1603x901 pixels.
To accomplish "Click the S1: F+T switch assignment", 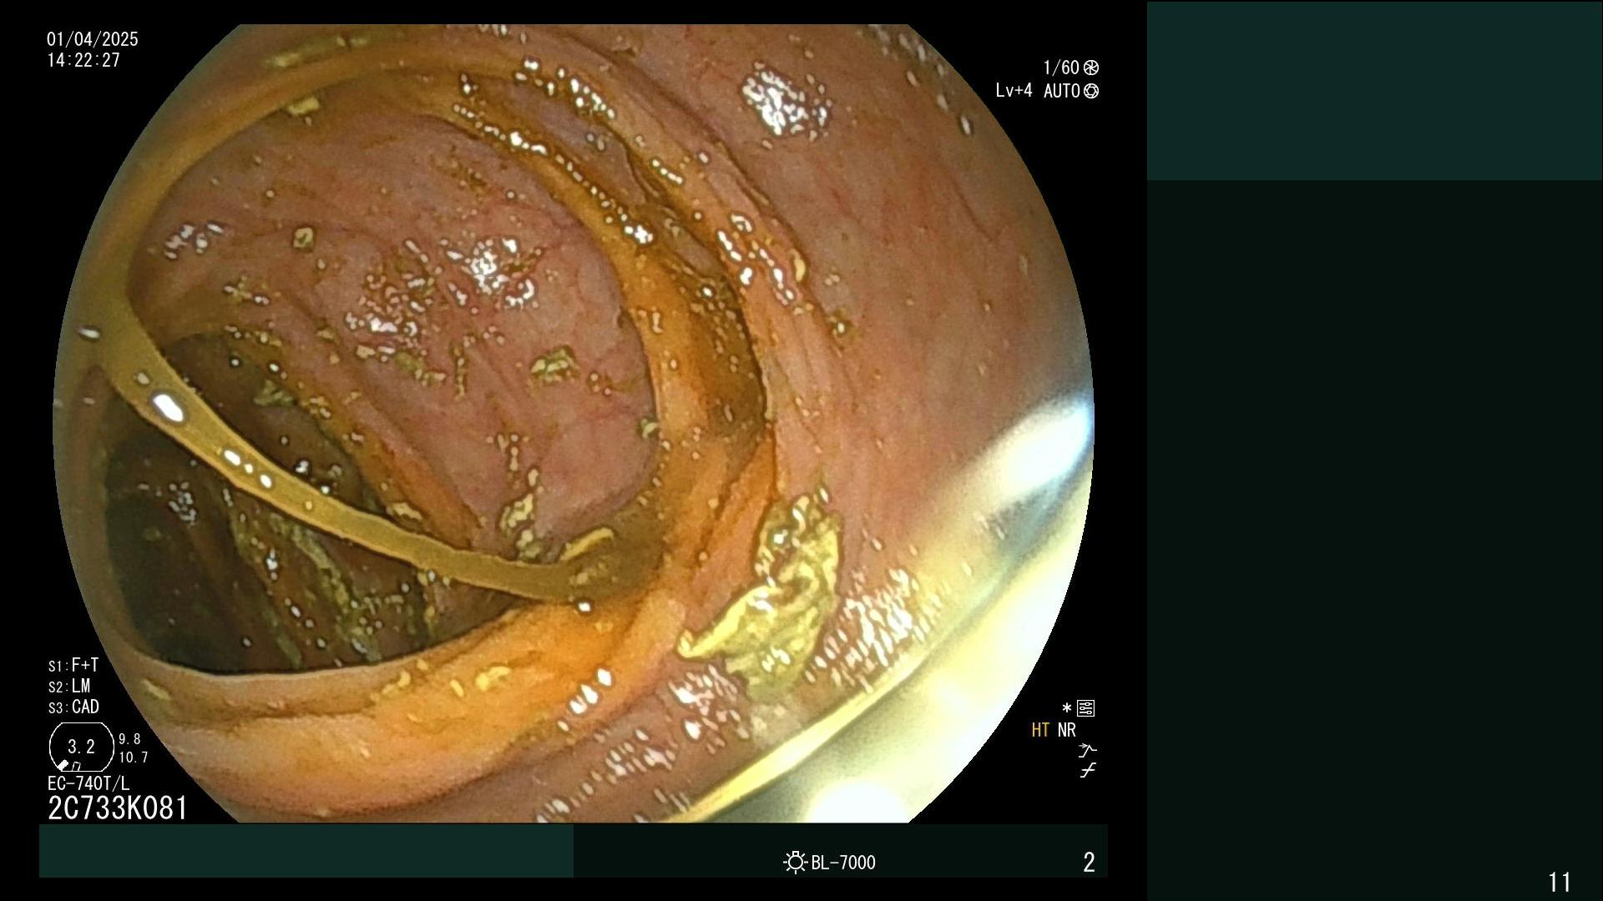I will point(73,665).
